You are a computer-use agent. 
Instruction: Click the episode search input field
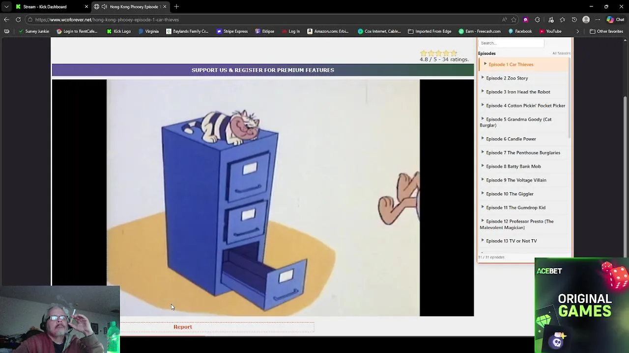click(512, 43)
